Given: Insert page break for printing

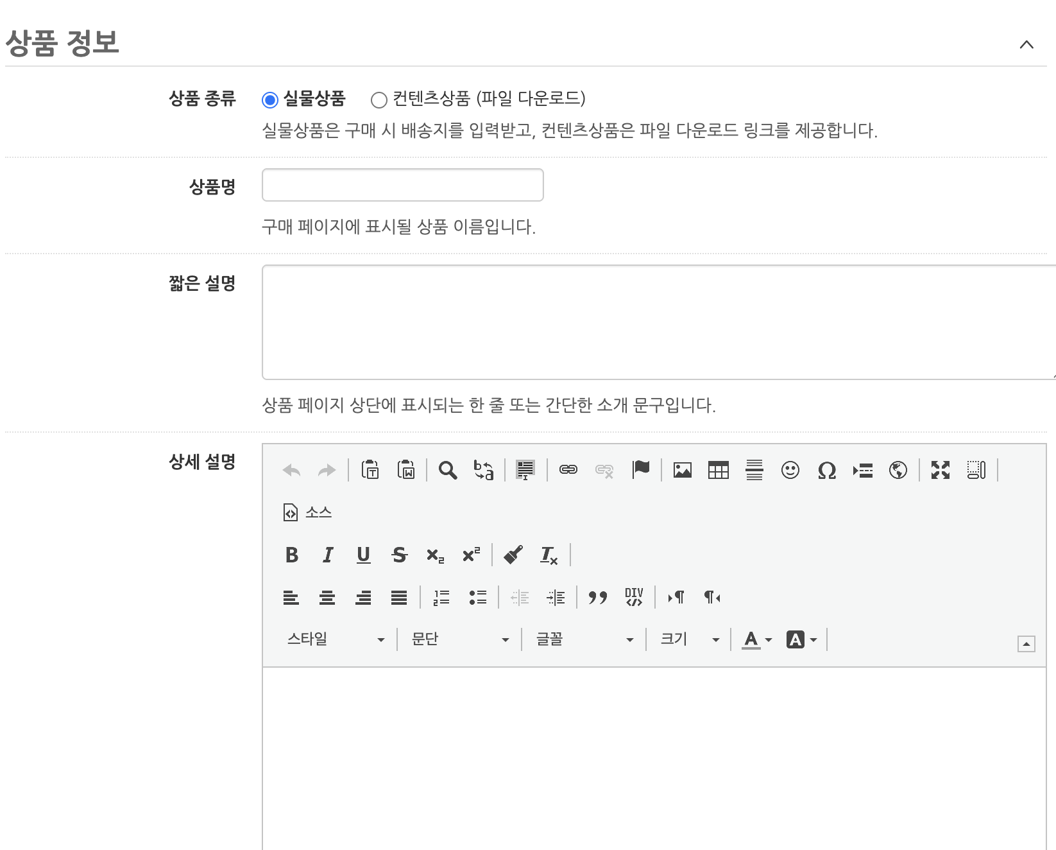Looking at the screenshot, I should (863, 471).
